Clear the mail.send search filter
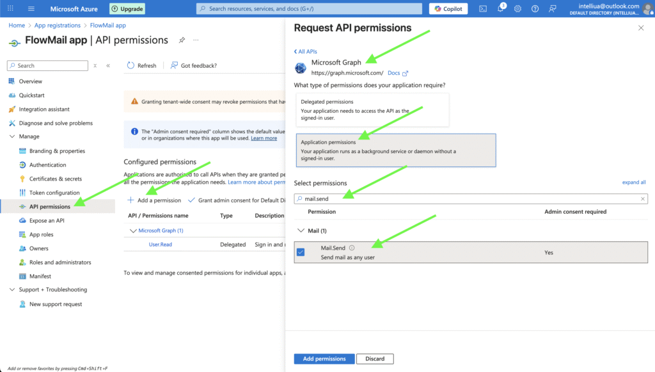The image size is (655, 372). coord(642,198)
